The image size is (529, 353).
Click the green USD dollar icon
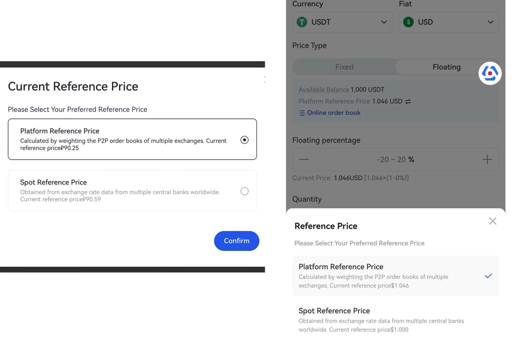(408, 22)
